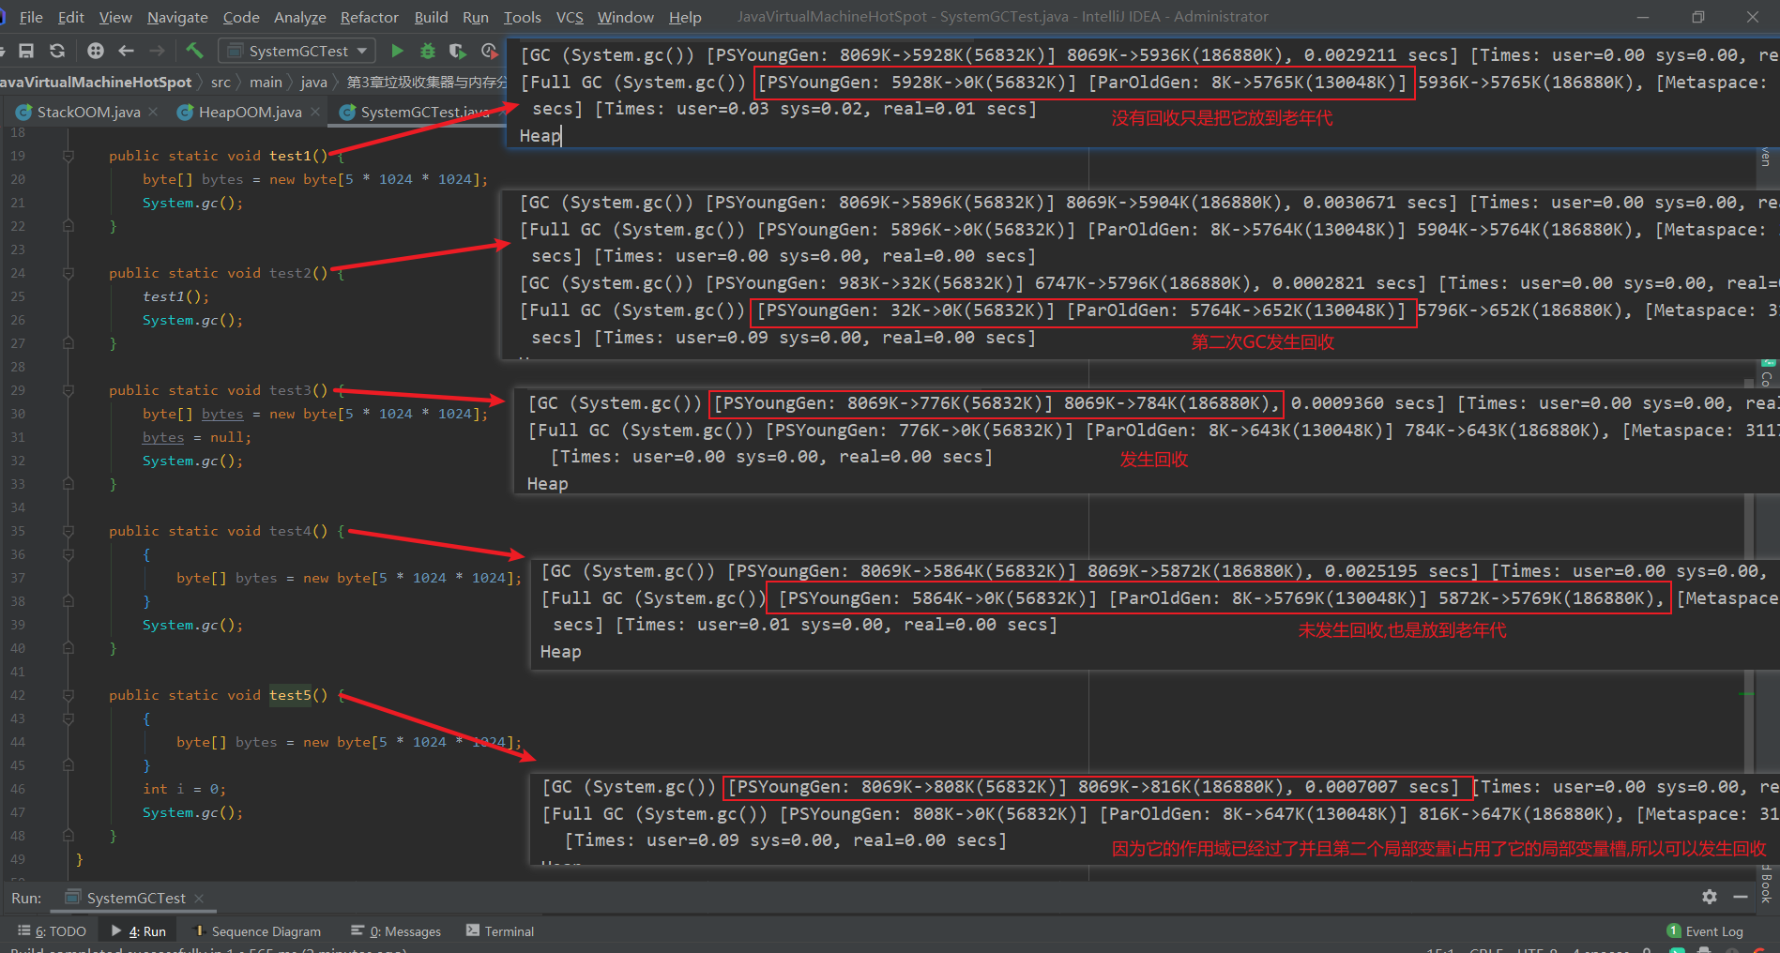Hide the Run panel with minus icon

tap(1741, 897)
